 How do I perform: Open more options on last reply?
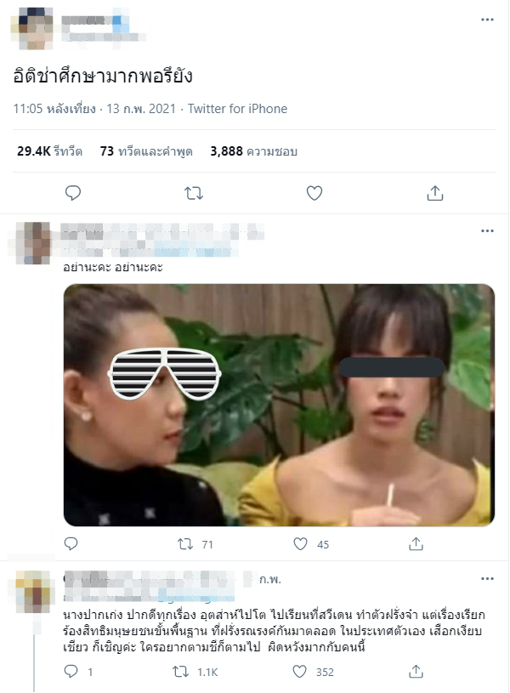[487, 579]
